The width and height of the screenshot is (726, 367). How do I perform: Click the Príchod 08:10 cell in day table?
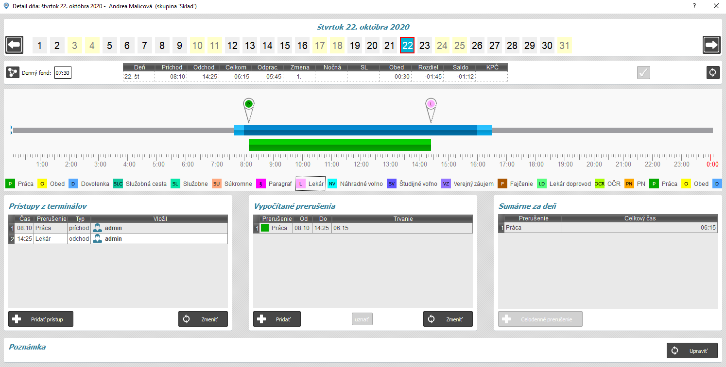click(x=171, y=77)
